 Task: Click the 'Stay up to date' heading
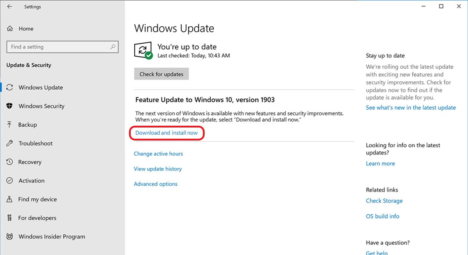tap(385, 56)
